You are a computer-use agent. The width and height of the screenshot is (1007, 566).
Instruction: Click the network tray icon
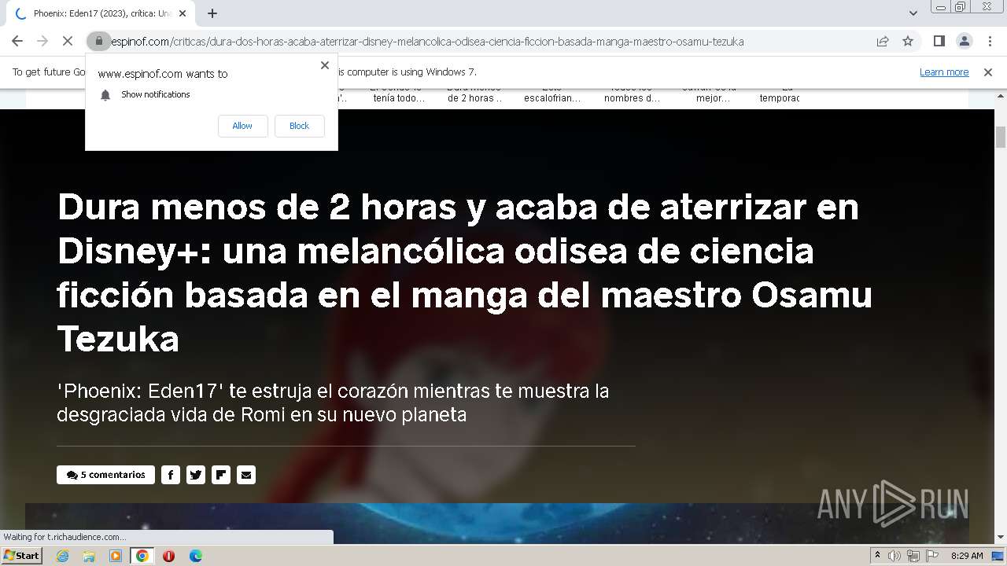pyautogui.click(x=913, y=556)
